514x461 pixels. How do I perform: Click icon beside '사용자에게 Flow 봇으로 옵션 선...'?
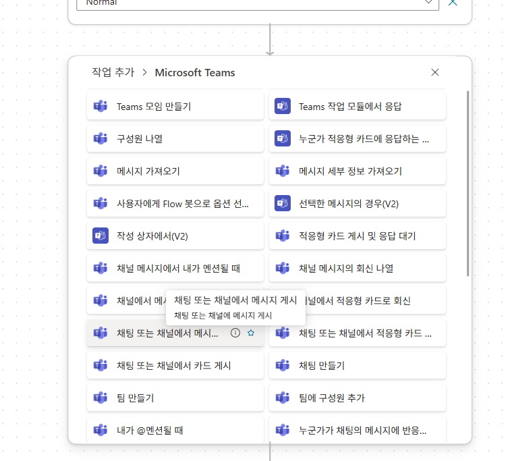[101, 203]
